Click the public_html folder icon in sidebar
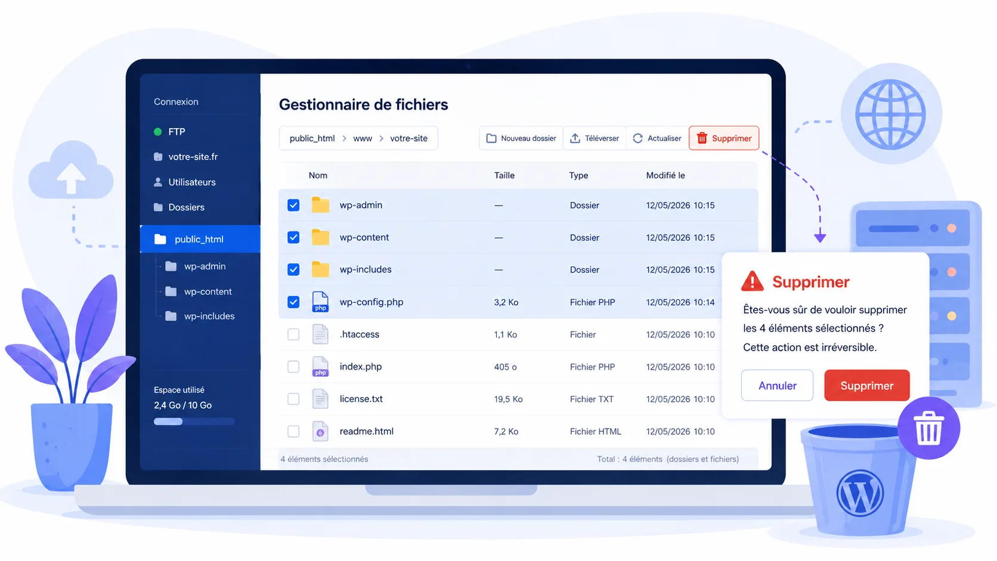Image resolution: width=997 pixels, height=561 pixels. (160, 239)
